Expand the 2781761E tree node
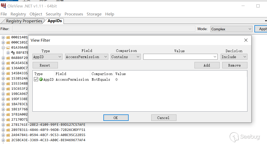The image size is (267, 144). tap(3, 125)
